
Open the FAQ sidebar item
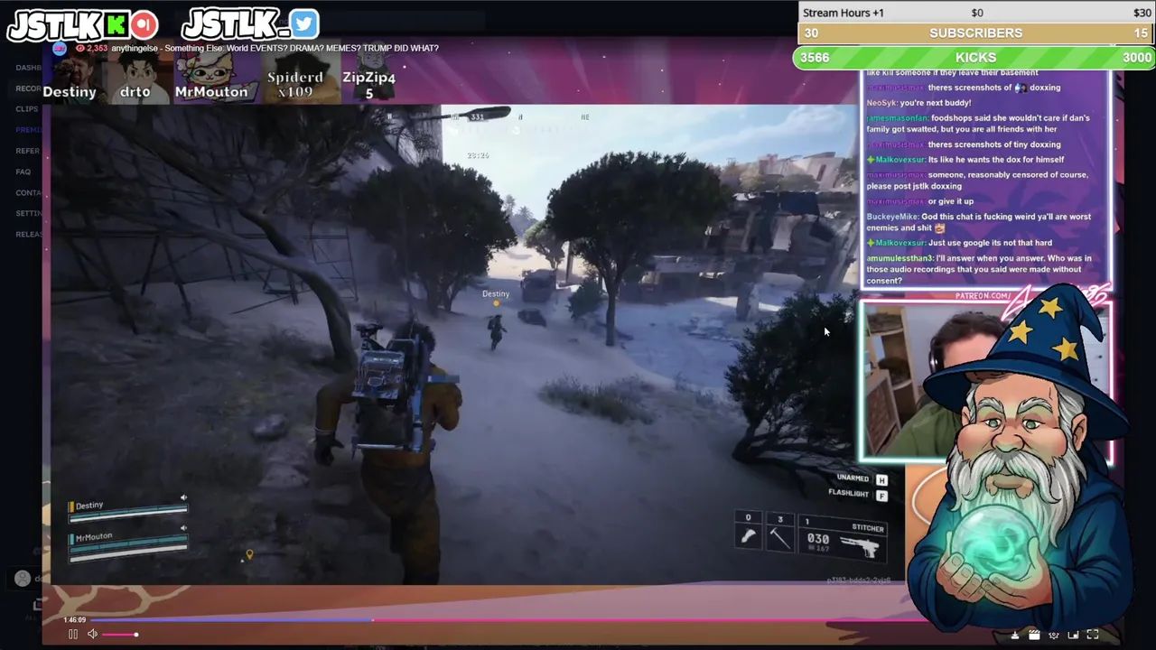point(23,172)
